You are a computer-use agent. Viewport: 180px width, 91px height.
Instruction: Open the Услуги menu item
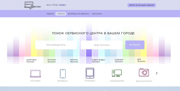point(61,14)
